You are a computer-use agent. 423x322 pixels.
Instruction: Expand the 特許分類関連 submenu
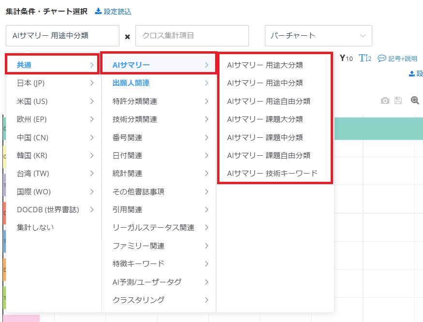pos(159,101)
